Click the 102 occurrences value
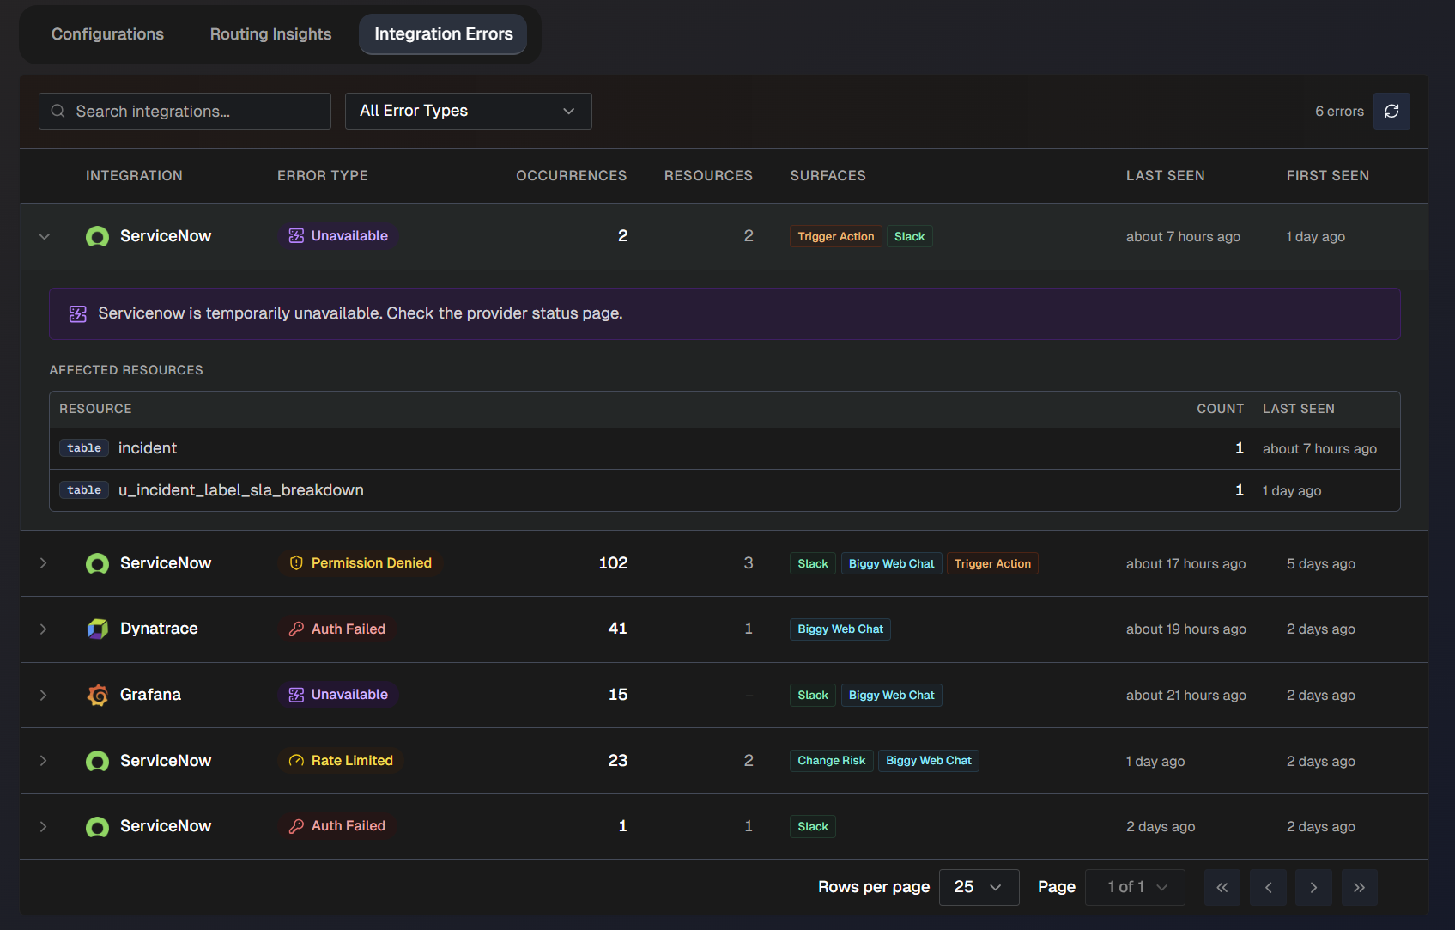The width and height of the screenshot is (1455, 930). click(613, 563)
